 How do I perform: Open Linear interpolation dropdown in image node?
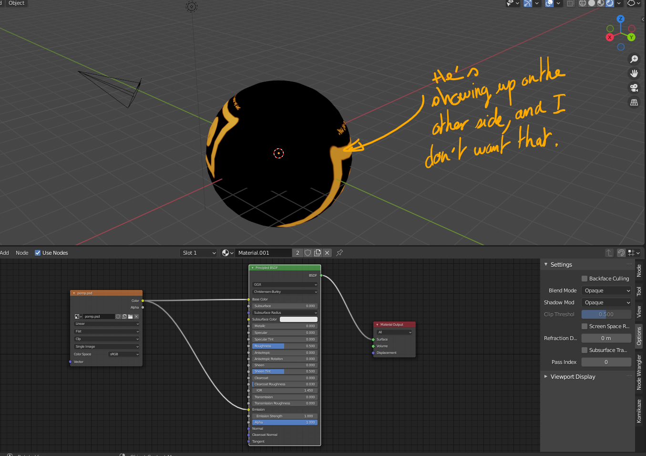(107, 324)
